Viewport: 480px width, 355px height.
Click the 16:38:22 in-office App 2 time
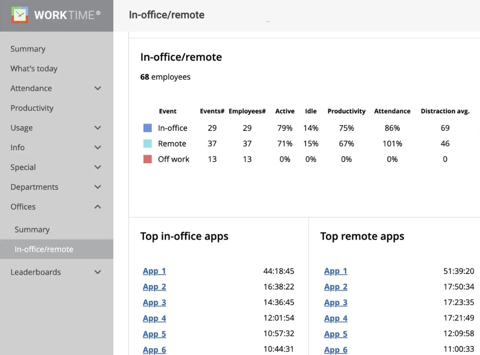[x=279, y=287]
